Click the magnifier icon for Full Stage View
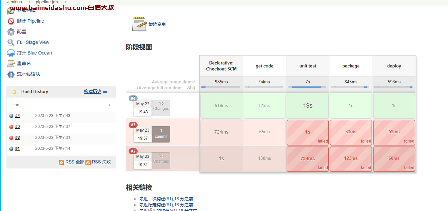This screenshot has width=448, height=211. (11, 43)
